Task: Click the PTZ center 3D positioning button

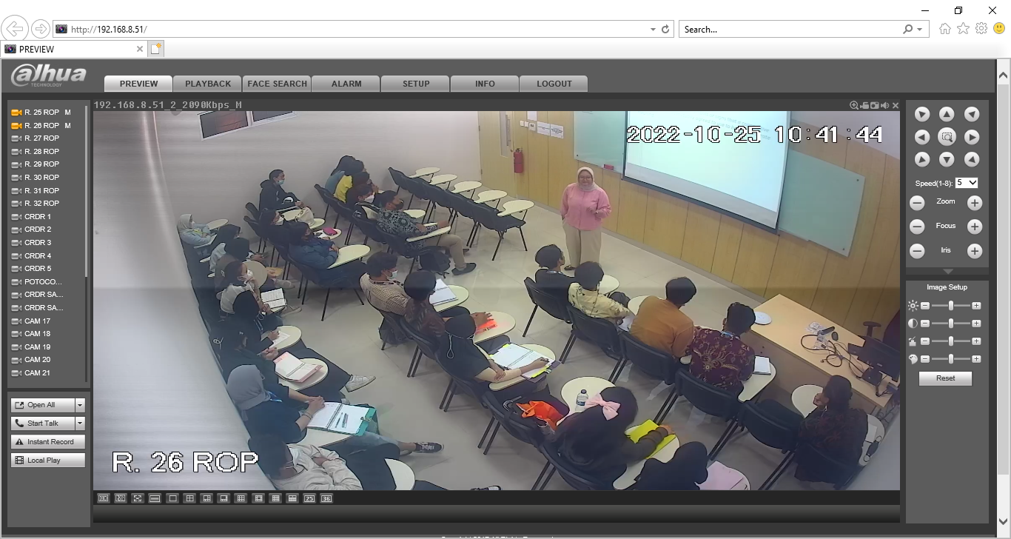Action: click(947, 137)
